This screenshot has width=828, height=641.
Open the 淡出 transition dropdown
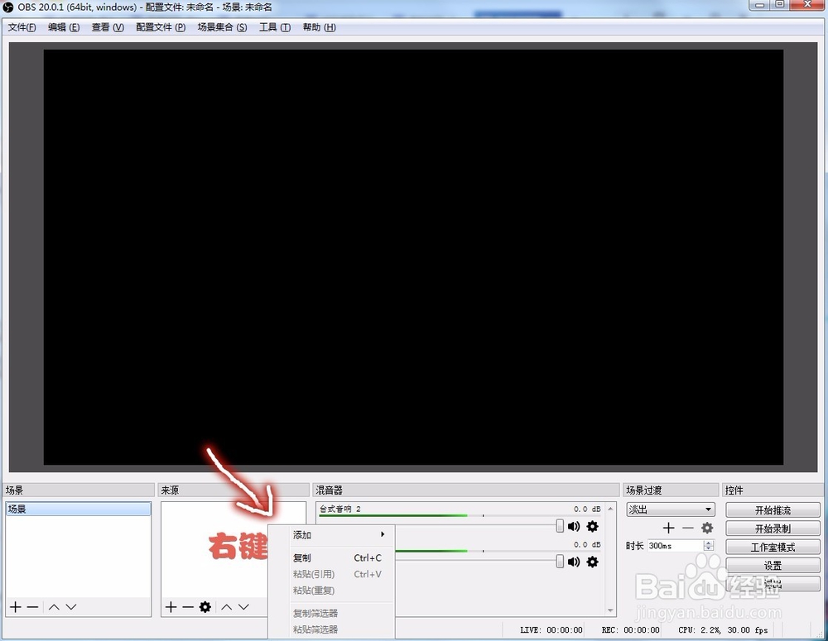point(671,509)
